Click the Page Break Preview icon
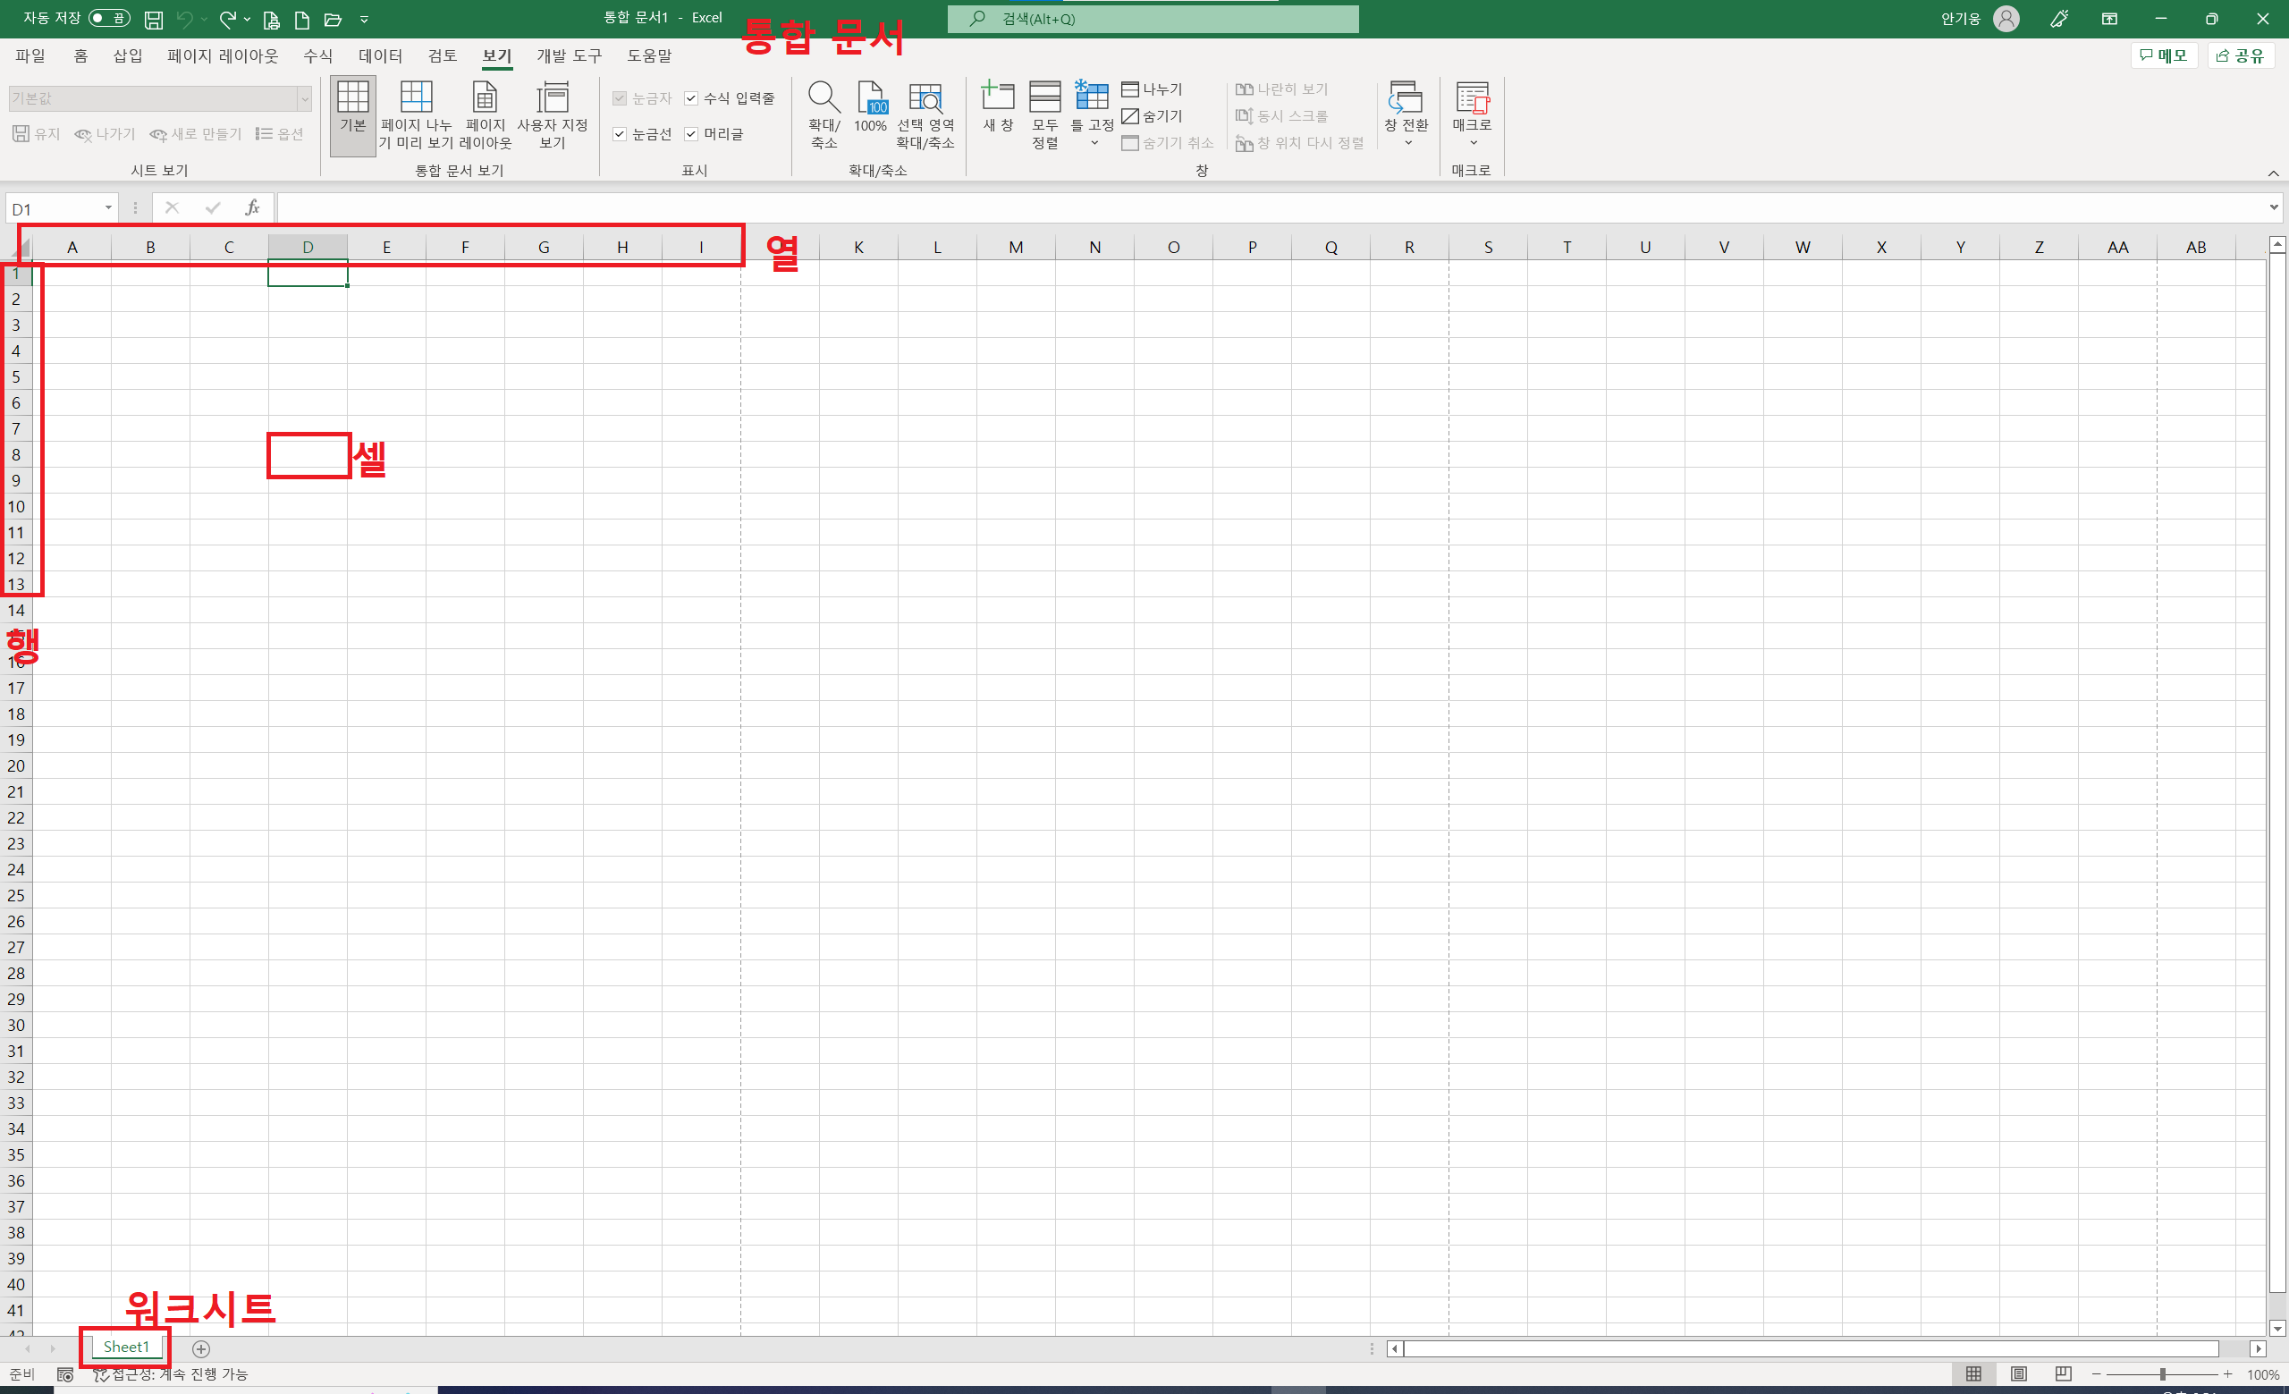The width and height of the screenshot is (2289, 1394). [x=415, y=97]
